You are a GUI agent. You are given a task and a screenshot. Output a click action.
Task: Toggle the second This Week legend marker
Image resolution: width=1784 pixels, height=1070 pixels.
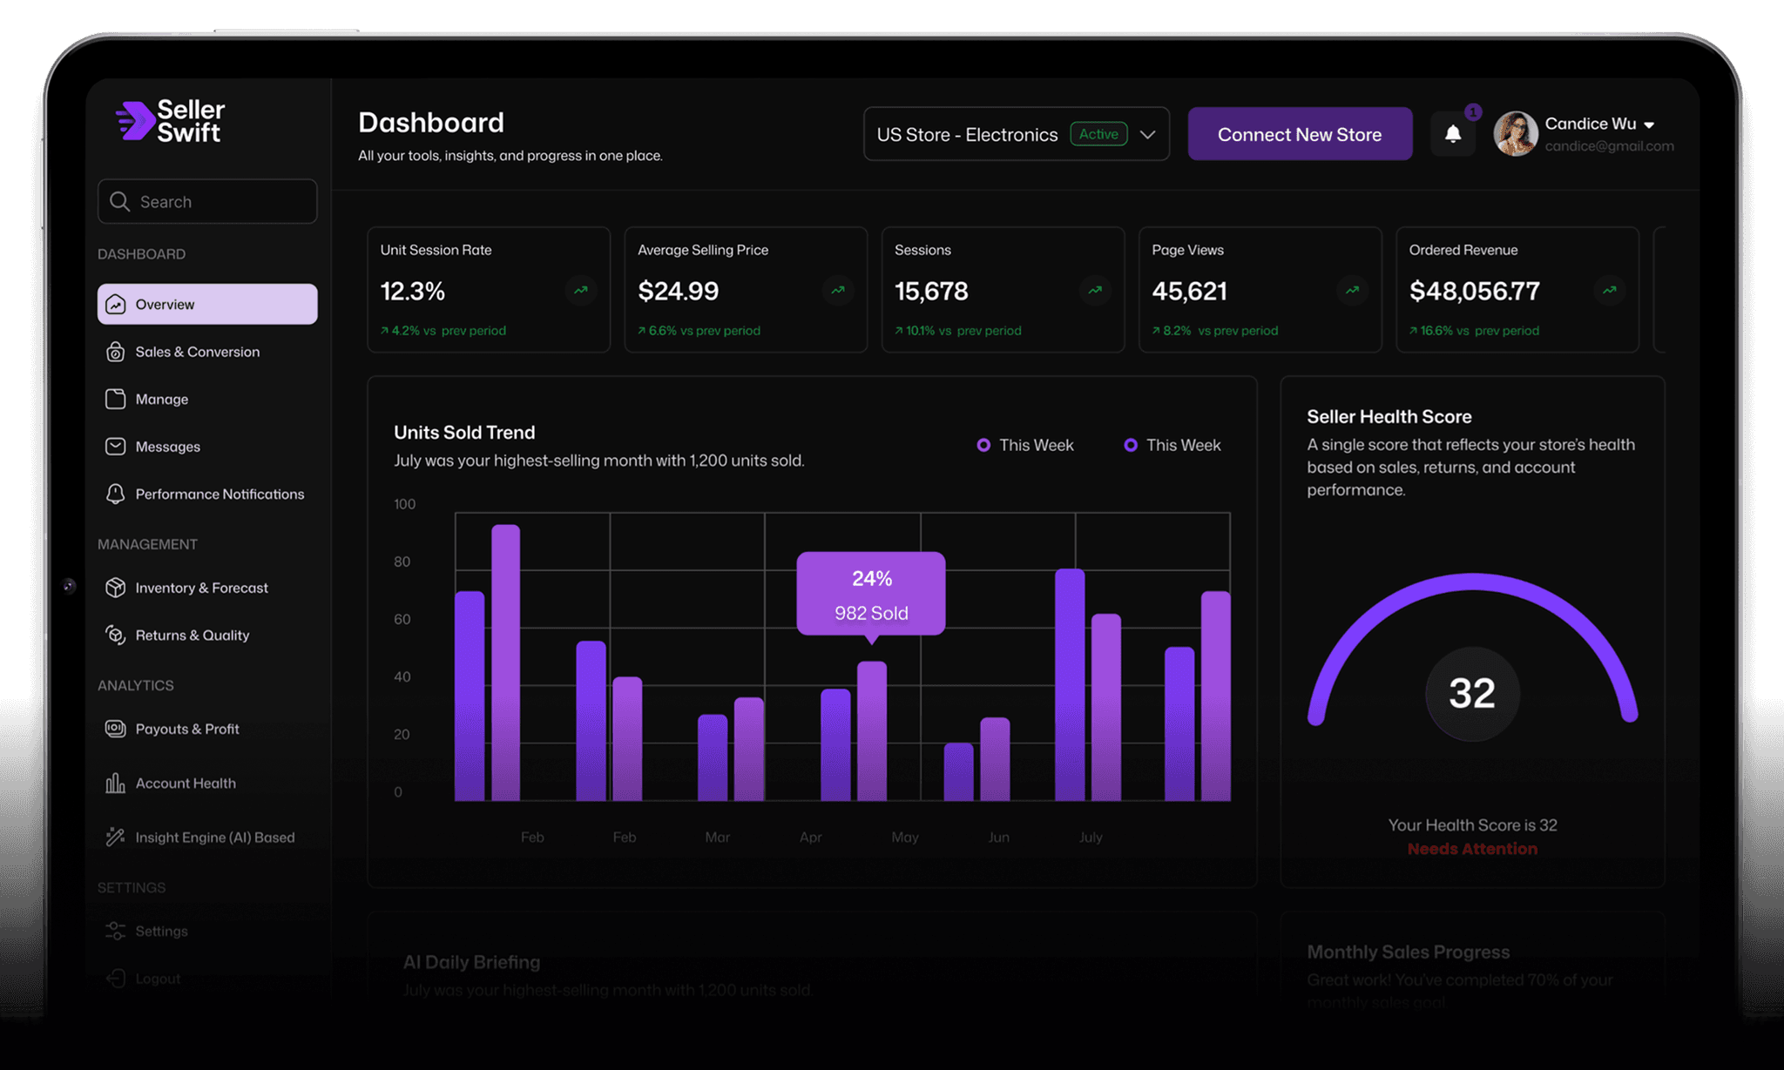(1131, 445)
